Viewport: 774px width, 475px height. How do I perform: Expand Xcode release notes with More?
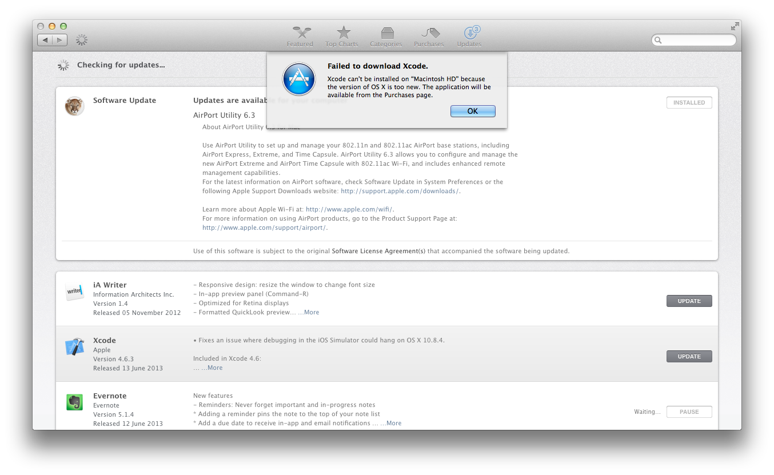215,368
